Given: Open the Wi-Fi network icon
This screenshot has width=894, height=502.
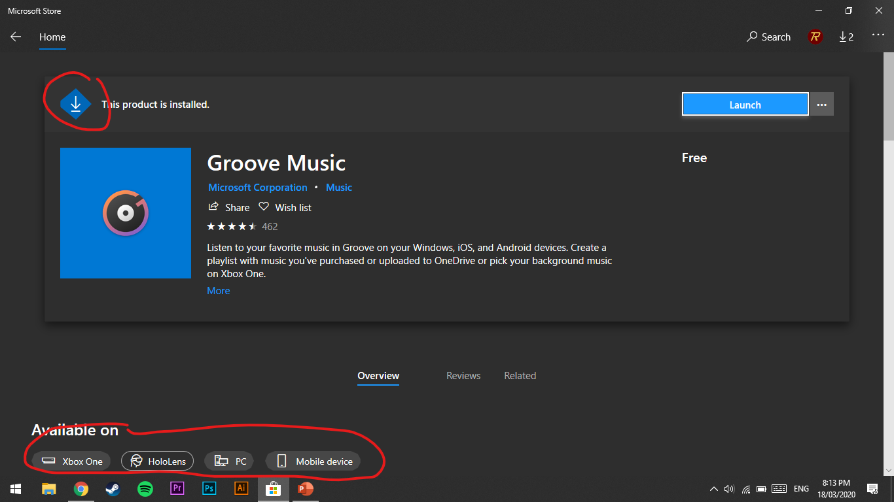Looking at the screenshot, I should point(746,489).
